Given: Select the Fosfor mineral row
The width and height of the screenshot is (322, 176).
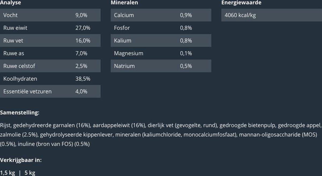Looking at the screenshot, I should tap(161, 28).
